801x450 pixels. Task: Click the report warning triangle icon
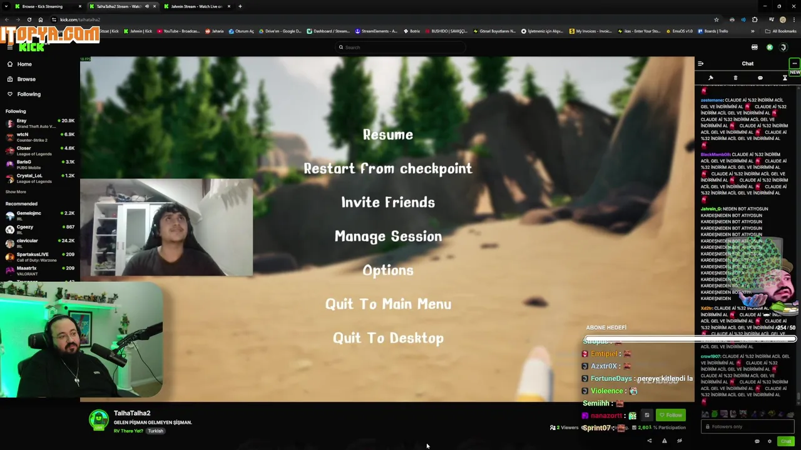tap(665, 441)
